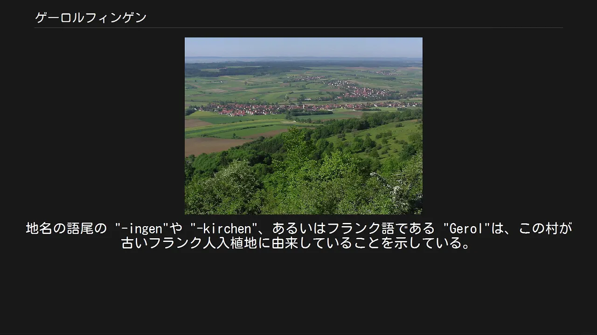
Task: Select the "Gerol" word in the caption
Action: (x=467, y=228)
